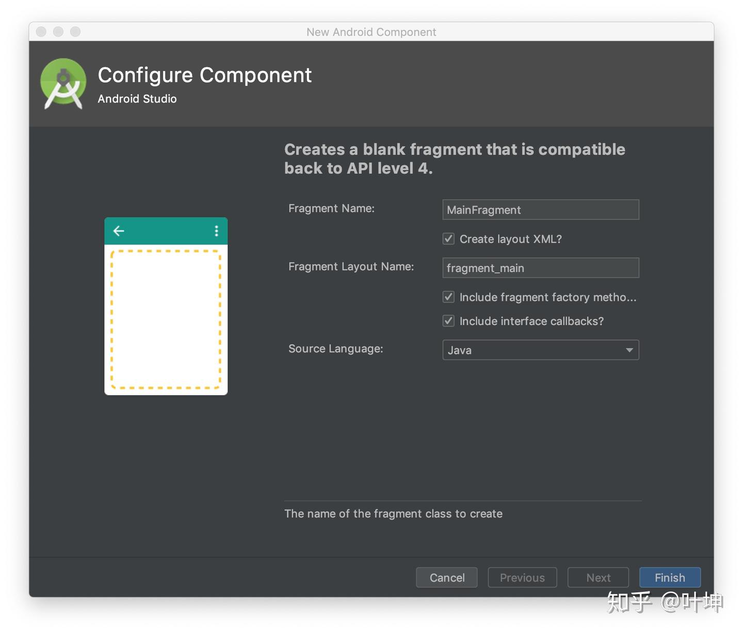Toggle the Create layout XML checkbox

point(449,239)
